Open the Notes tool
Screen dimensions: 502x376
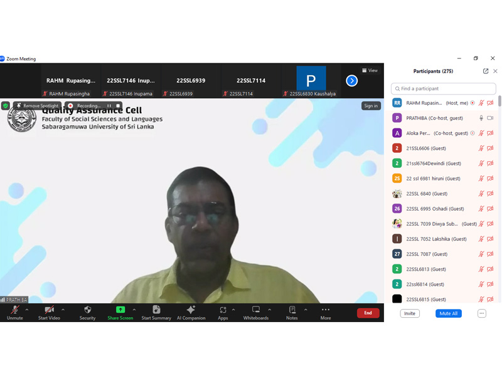click(292, 310)
